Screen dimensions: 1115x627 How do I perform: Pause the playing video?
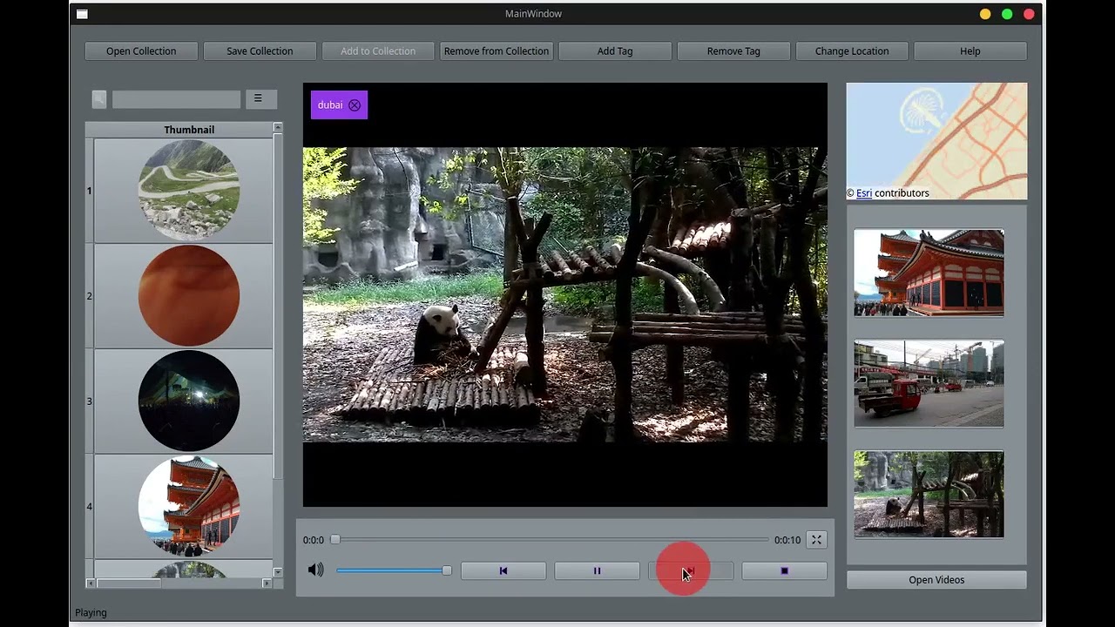598,571
